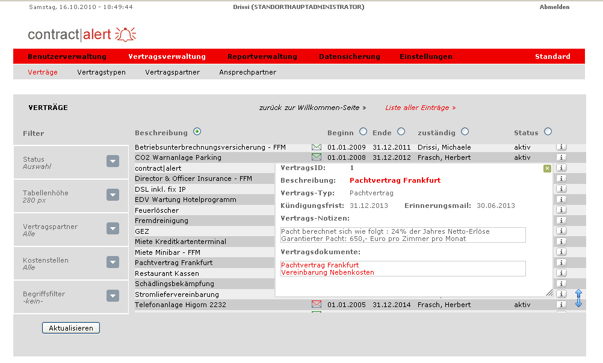Viewport: 603px width, 363px height.
Task: Click the envelope icon for Betriebsunterbrechungsversicherung row
Action: point(317,147)
